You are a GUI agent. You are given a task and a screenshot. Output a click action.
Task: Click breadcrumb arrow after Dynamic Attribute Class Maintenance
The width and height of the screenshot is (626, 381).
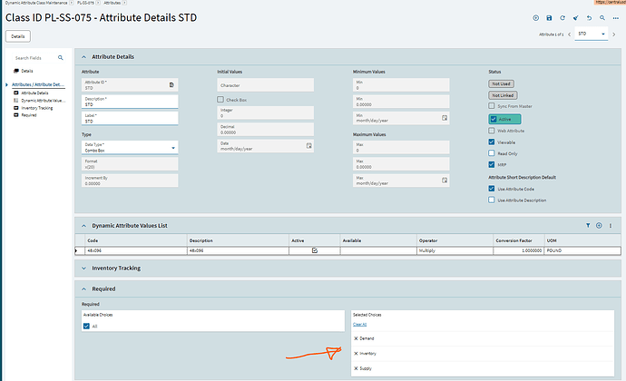point(71,3)
